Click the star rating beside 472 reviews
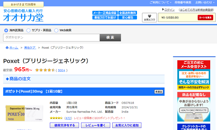This screenshot has width=217, height=130. point(56,118)
